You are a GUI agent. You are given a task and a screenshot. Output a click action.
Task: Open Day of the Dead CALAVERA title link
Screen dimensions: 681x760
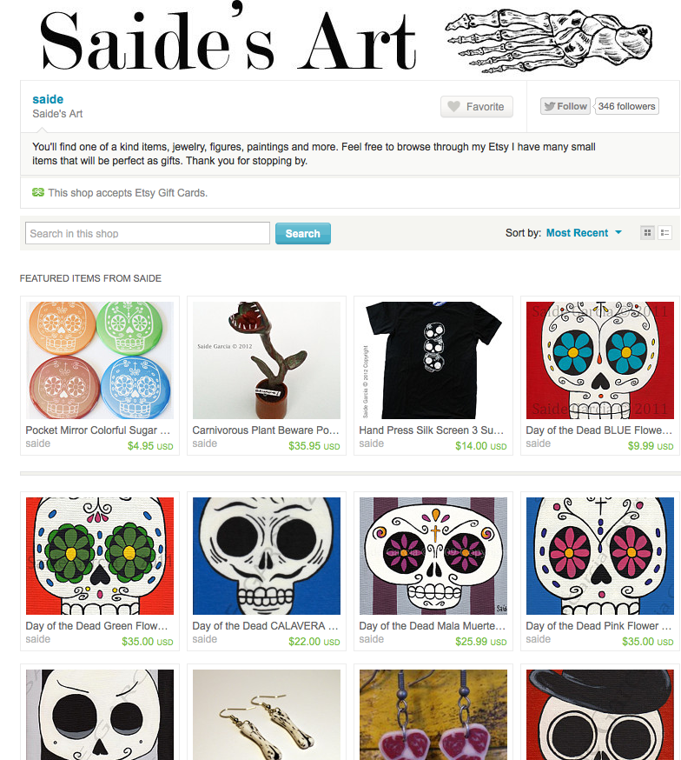[265, 626]
